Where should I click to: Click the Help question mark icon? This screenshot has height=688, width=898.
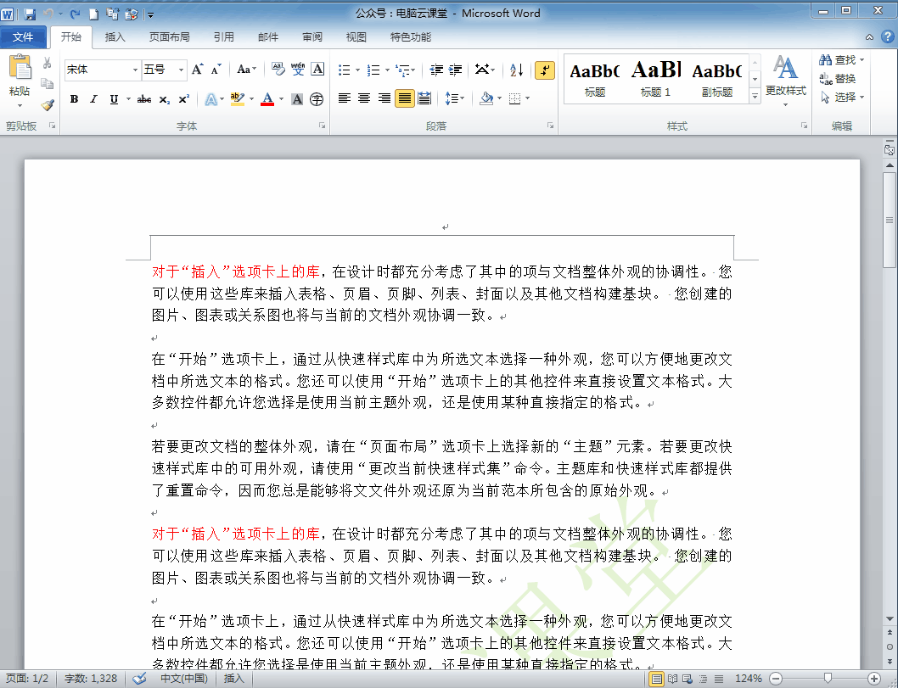pyautogui.click(x=887, y=36)
